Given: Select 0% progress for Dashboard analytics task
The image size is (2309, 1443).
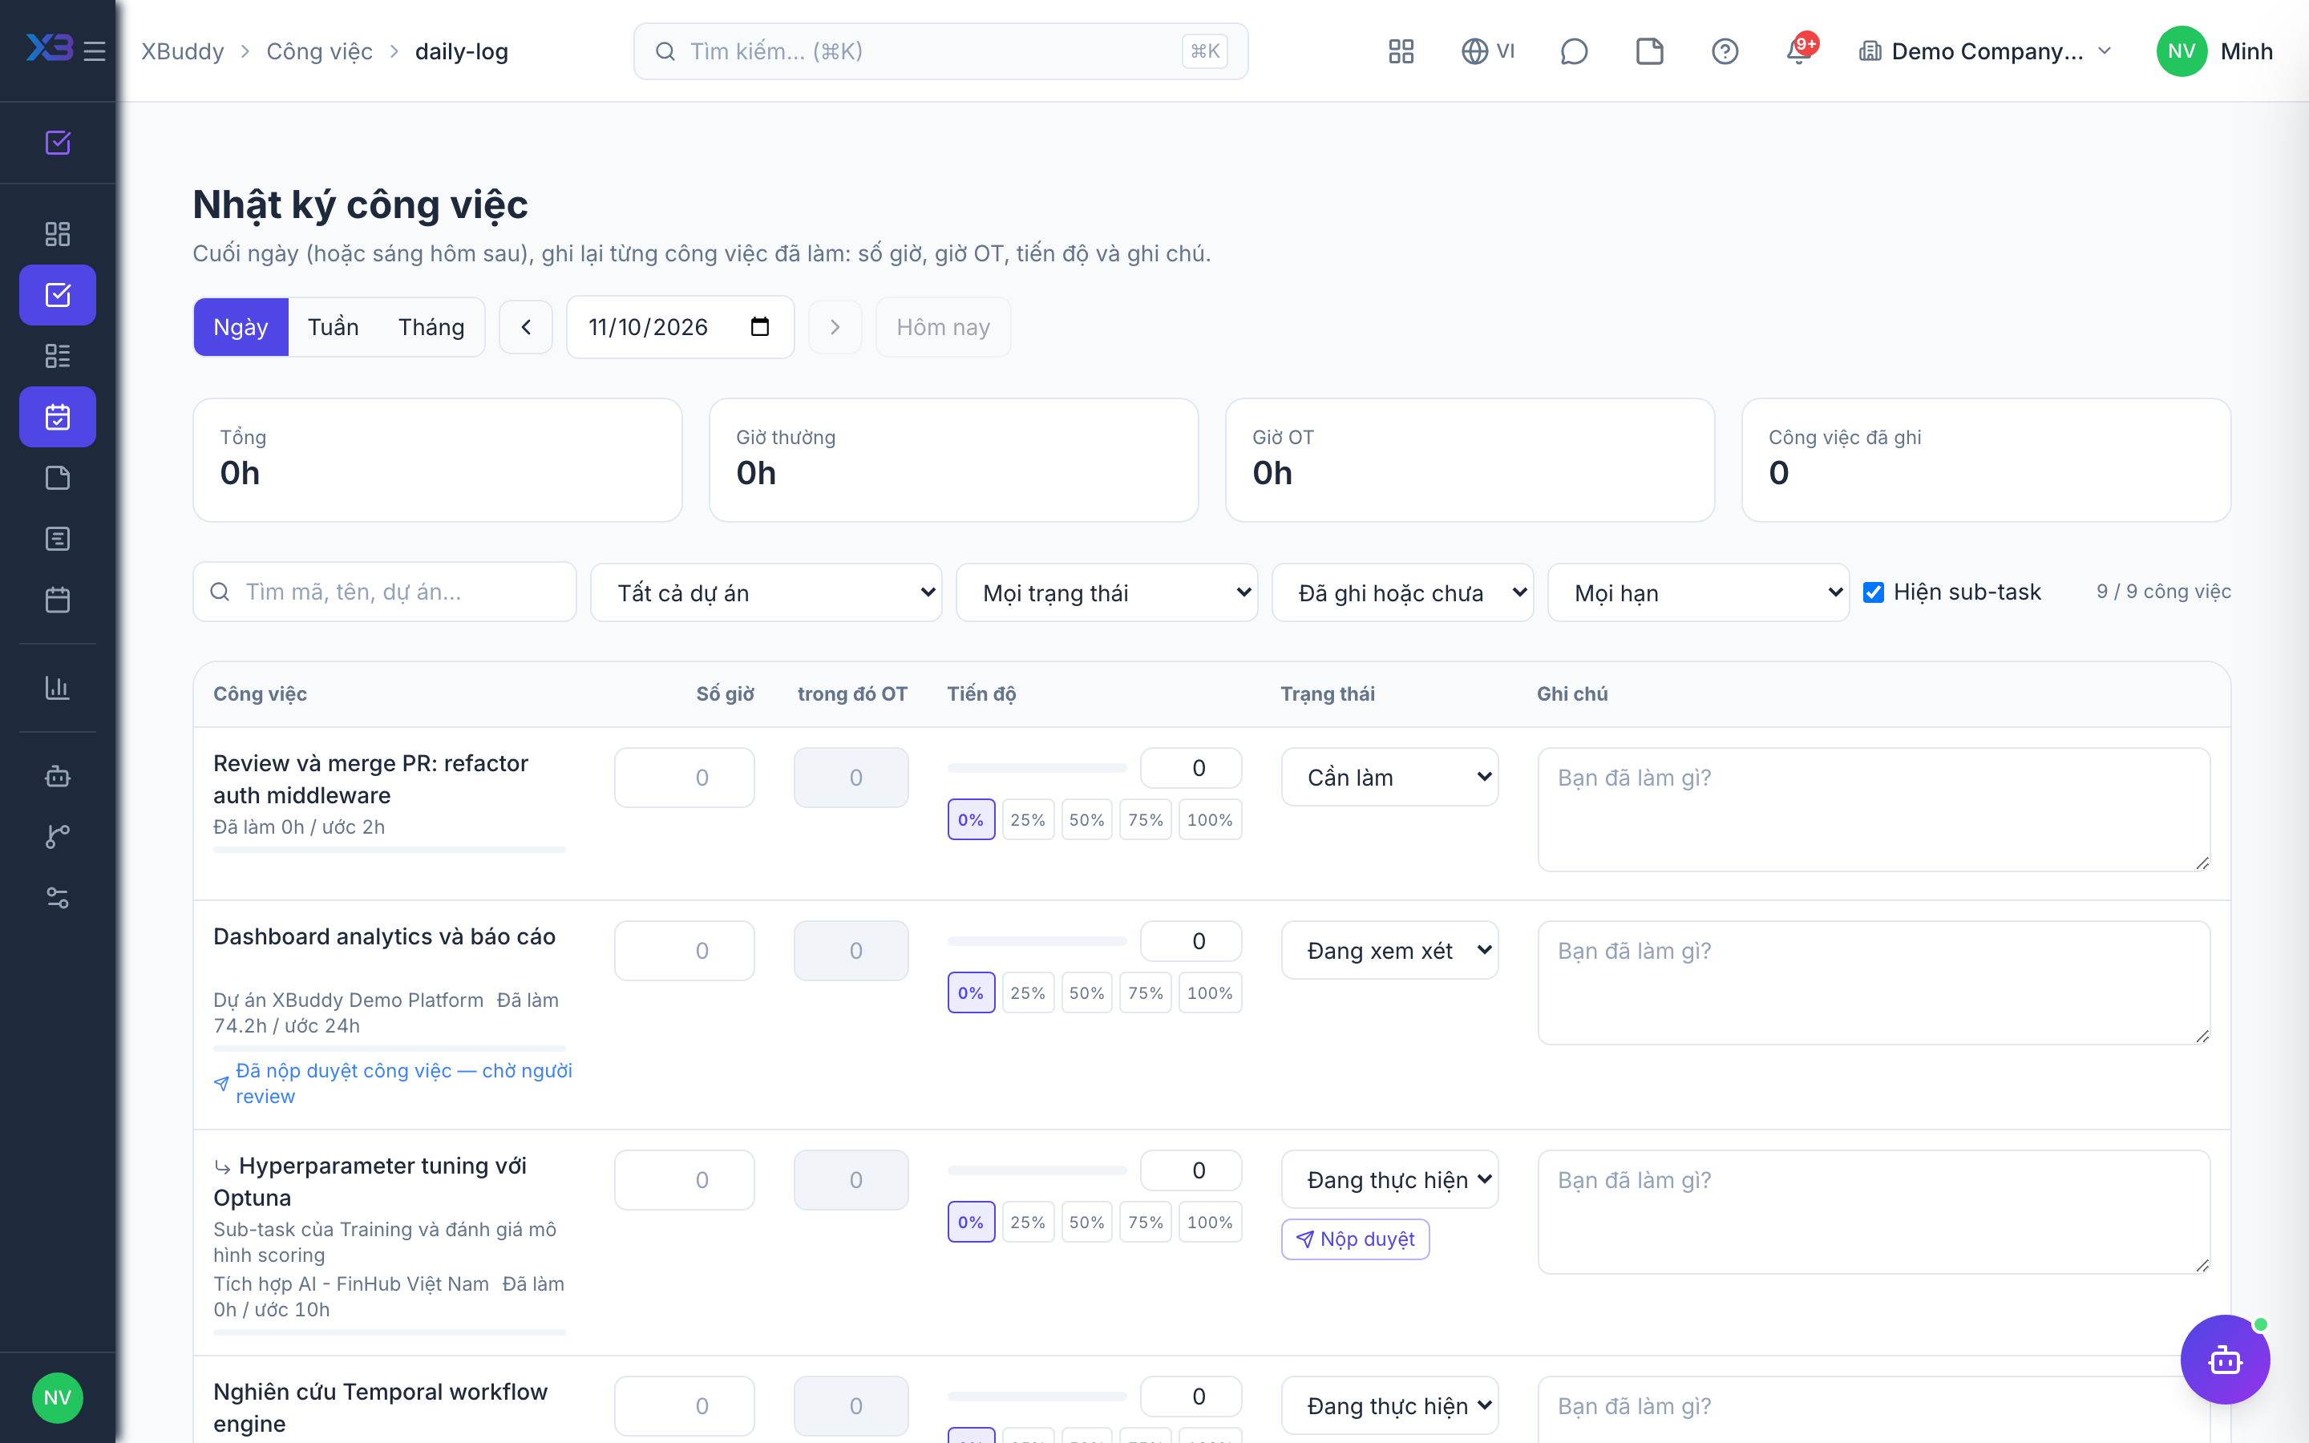Looking at the screenshot, I should click(x=972, y=993).
